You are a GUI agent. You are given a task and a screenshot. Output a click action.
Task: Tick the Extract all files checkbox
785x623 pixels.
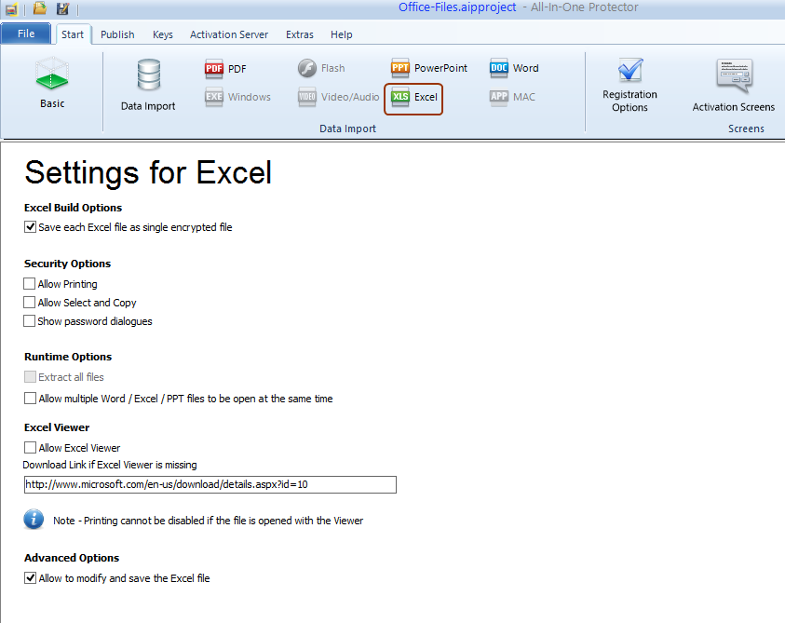(x=30, y=376)
